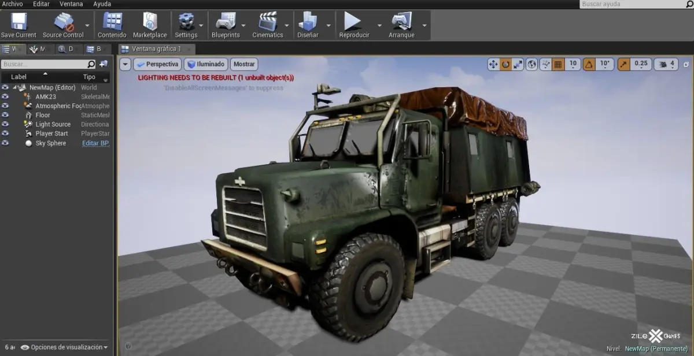Viewport: 694px width, 356px height.
Task: Open the Blueprints dropdown arrow
Action: tap(243, 25)
